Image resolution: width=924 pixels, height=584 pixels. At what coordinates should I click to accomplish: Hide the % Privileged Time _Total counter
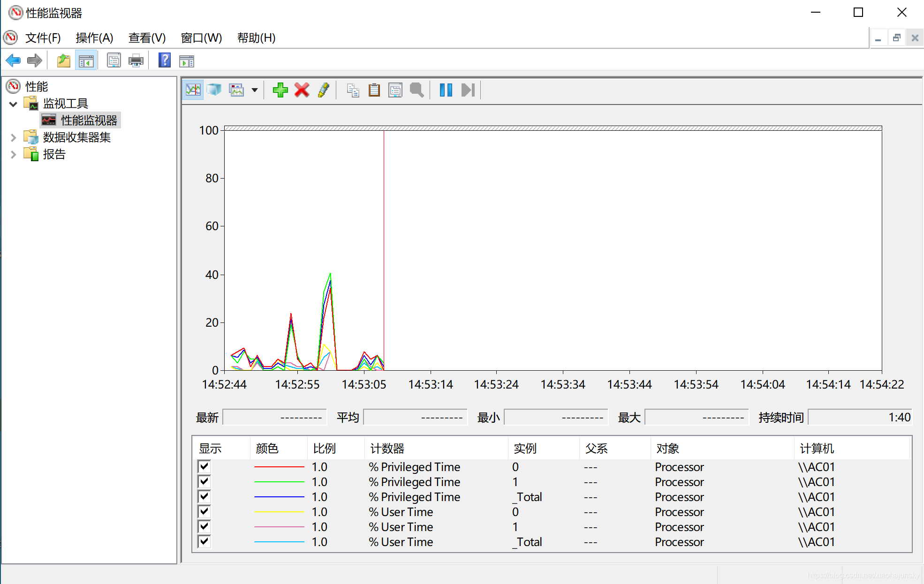(204, 496)
